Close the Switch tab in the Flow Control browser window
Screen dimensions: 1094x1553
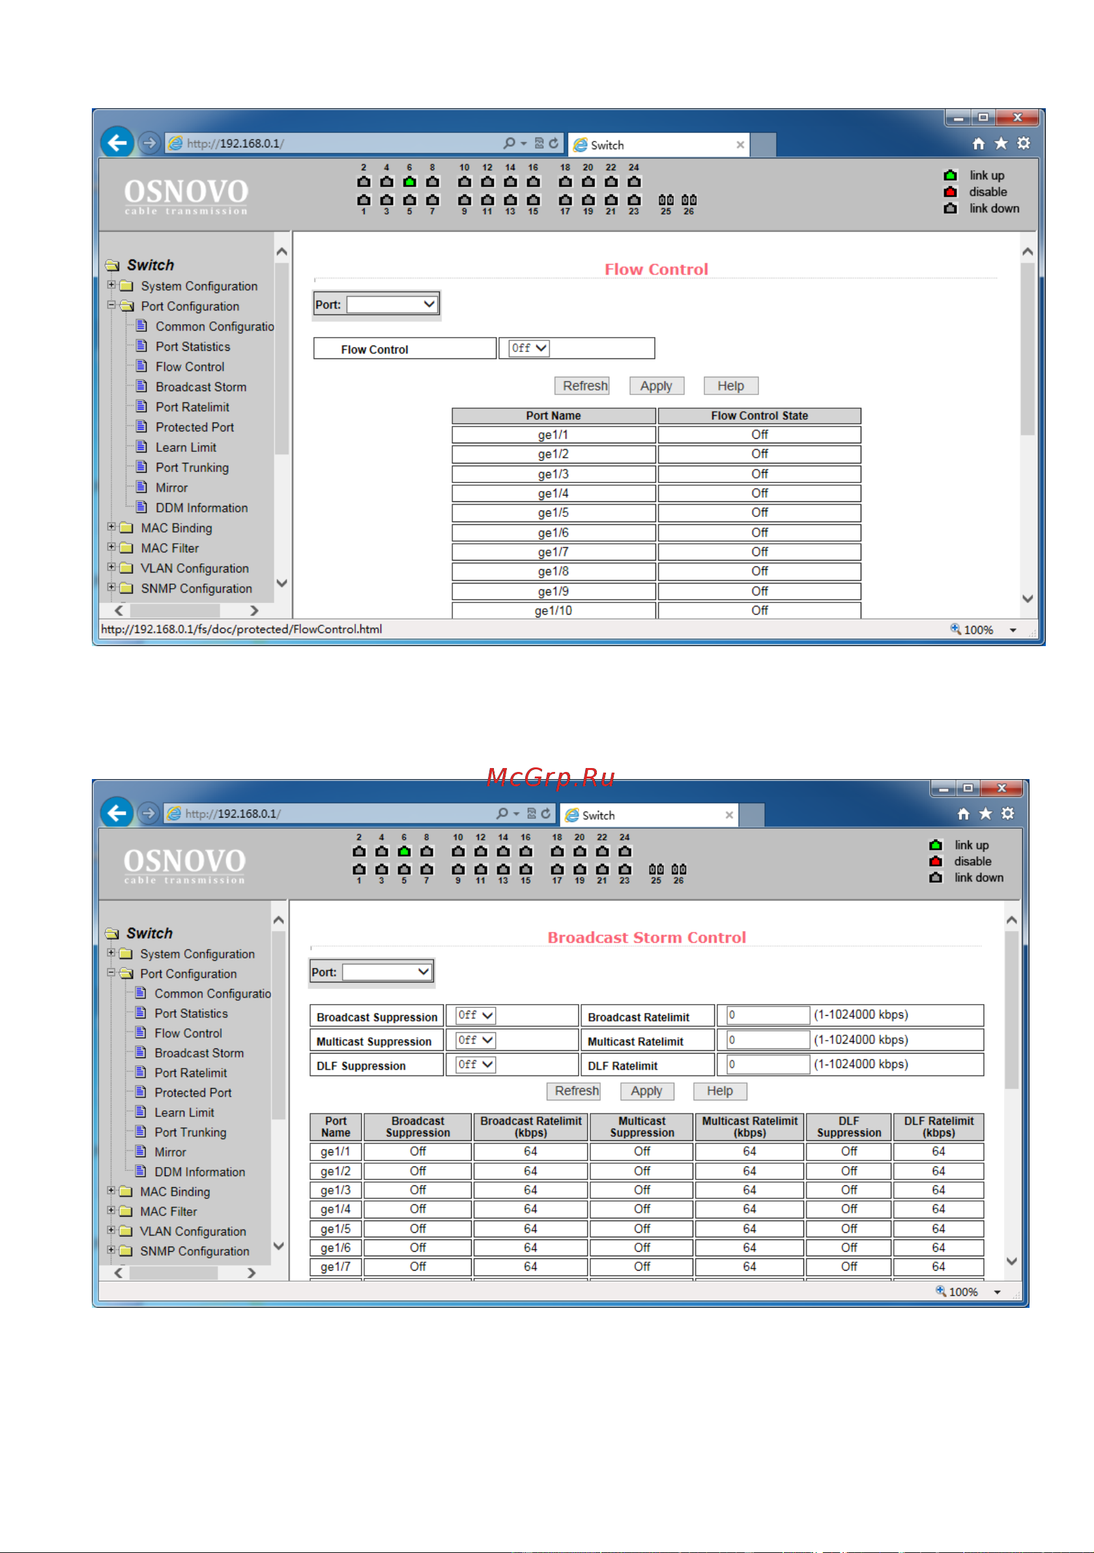740,145
